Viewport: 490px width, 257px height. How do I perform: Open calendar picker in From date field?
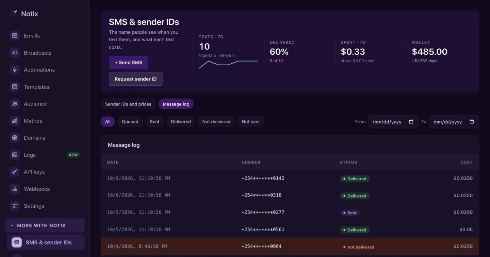(x=411, y=122)
